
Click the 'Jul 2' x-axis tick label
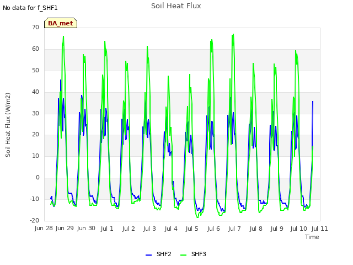pos(129,229)
